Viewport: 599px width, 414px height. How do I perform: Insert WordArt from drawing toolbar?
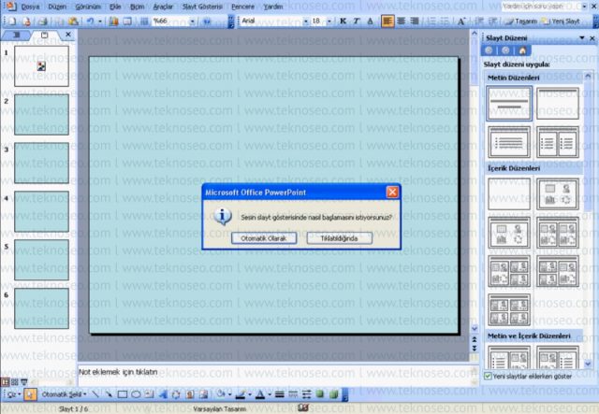(x=163, y=394)
